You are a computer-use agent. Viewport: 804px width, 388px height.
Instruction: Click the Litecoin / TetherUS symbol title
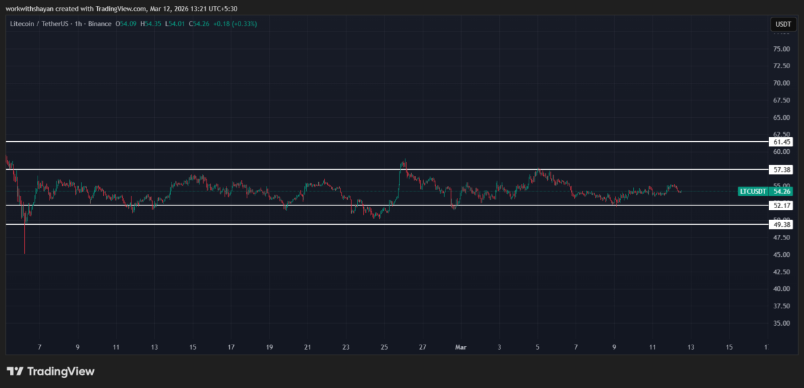40,24
